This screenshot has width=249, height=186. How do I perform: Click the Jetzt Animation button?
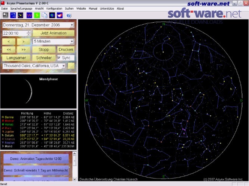coord(53,33)
